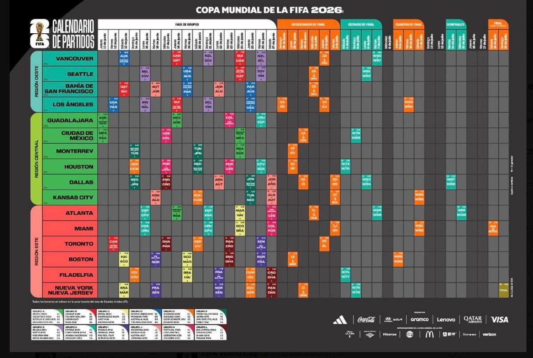This screenshot has height=358, width=533.
Task: Click the Hisense sponsor logo
Action: (390, 334)
